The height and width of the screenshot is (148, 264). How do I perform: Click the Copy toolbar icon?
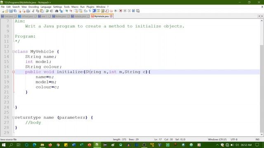click(38, 11)
